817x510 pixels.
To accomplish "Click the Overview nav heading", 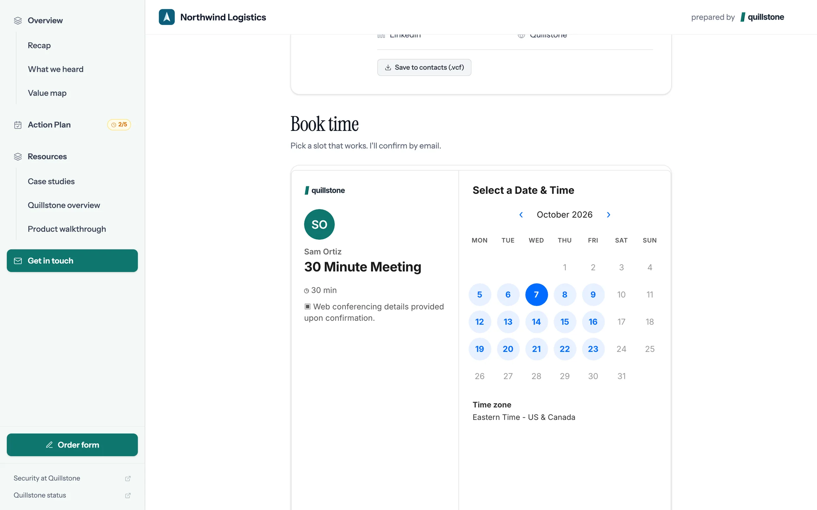I will (x=45, y=20).
